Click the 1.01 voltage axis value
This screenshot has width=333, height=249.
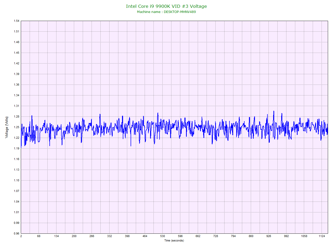16,212
